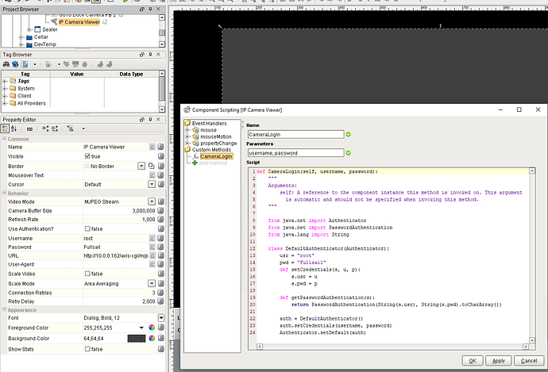The image size is (548, 372).
Task: Click the Cancel button in Component Scripting
Action: (x=529, y=361)
